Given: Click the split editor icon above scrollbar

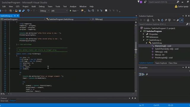Looking at the screenshot, I should (x=136, y=22).
